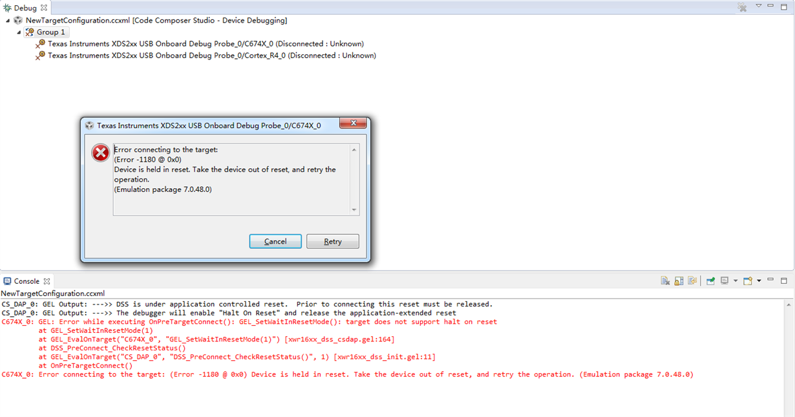795x417 pixels.
Task: Click the Console's NewTargetConfiguration.ccxml title label
Action: click(52, 294)
